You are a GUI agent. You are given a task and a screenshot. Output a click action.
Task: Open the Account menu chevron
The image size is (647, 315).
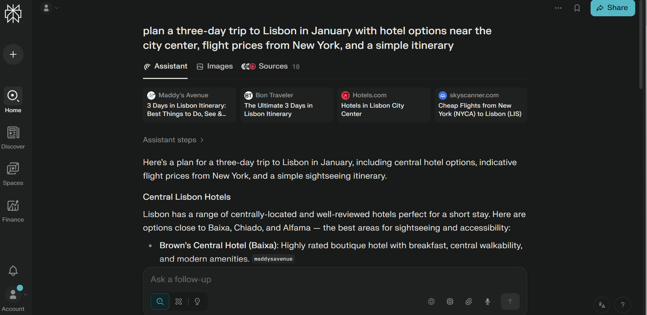pyautogui.click(x=26, y=295)
